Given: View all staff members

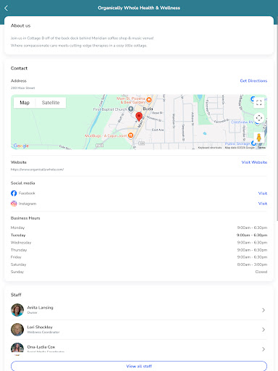Looking at the screenshot, I should tap(139, 366).
